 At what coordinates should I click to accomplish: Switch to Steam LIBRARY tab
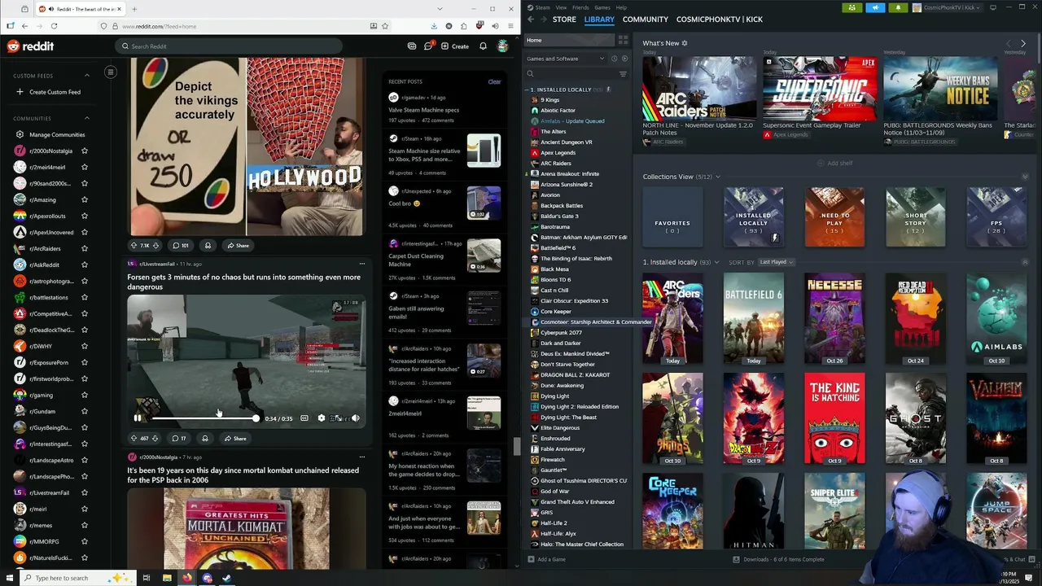click(x=599, y=19)
